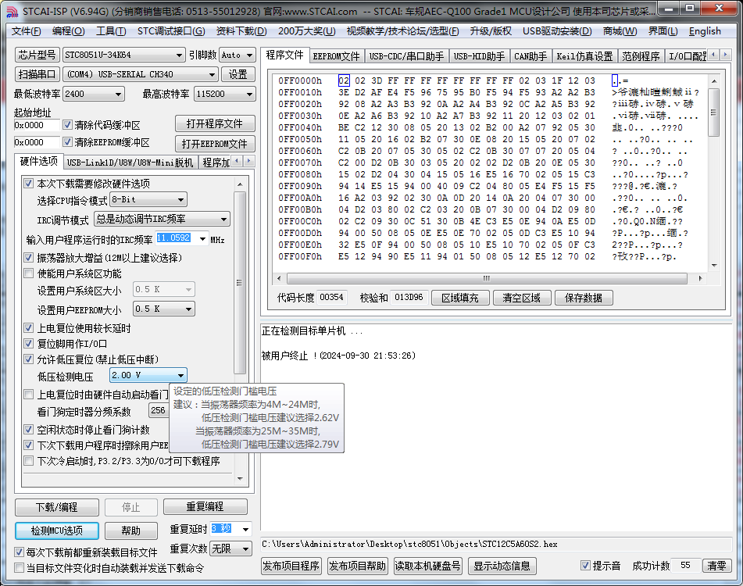Open 重复延时 3秒 dropdown
This screenshot has height=586, width=743.
pos(245,529)
